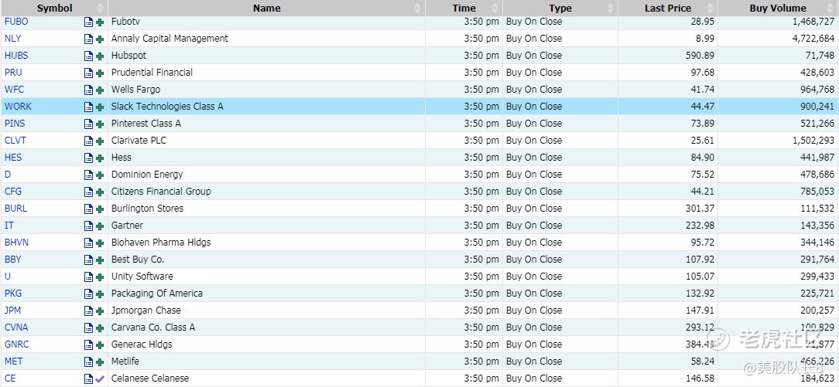
Task: Click the Buy Volume column header
Action: click(x=779, y=8)
